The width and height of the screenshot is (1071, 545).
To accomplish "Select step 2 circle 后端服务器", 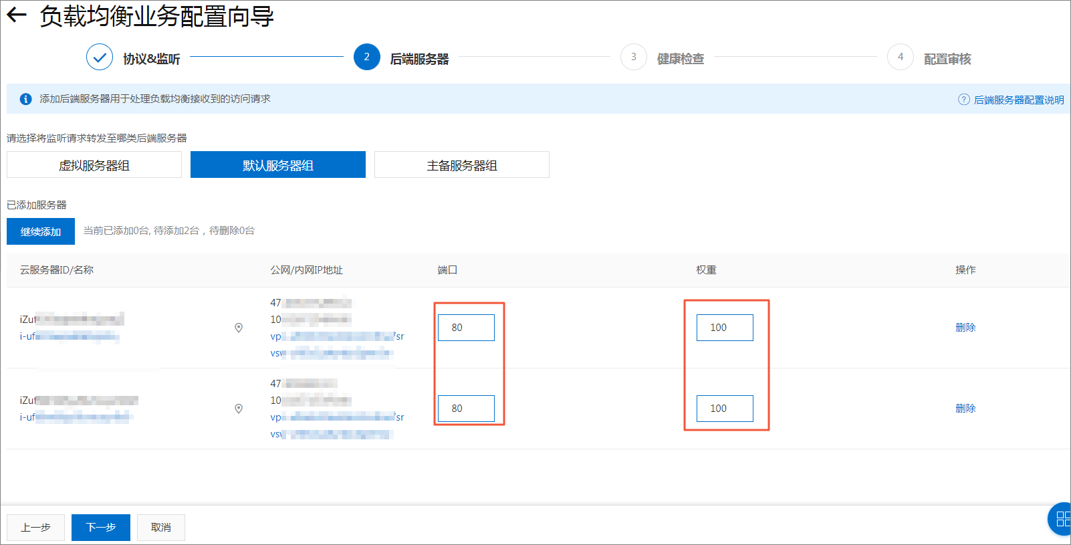I will coord(366,58).
